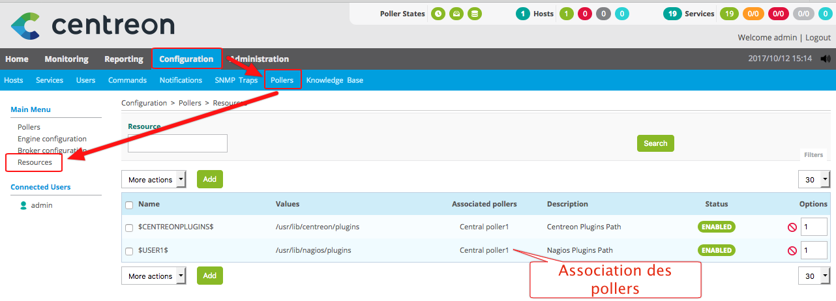This screenshot has height=301, width=836.
Task: Disable the $USER1$ resource with red icon
Action: point(792,250)
